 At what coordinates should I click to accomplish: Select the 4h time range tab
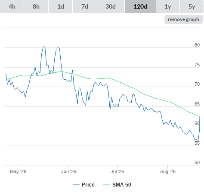click(x=12, y=6)
